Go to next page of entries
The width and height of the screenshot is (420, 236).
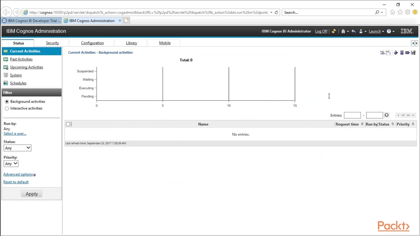[408, 115]
